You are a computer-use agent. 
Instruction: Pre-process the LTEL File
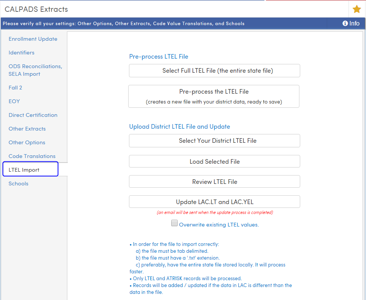click(x=214, y=96)
